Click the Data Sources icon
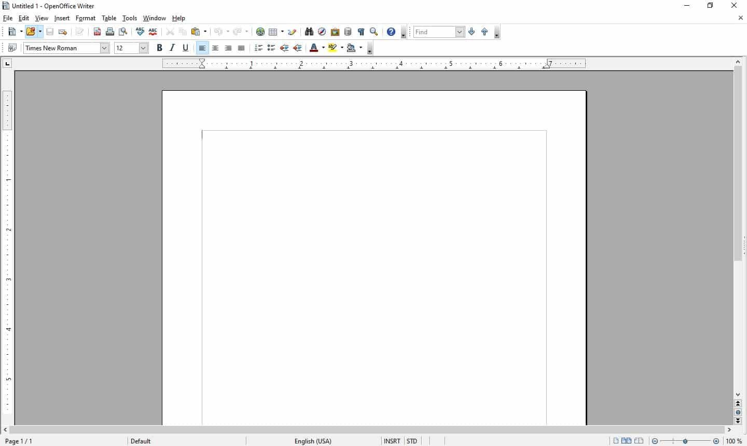 (348, 32)
